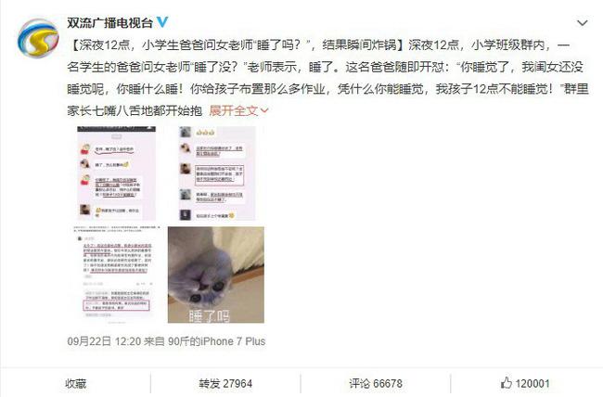This screenshot has height=397, width=603.
Task: View first chat screenshot thumbnail
Action: point(117,173)
